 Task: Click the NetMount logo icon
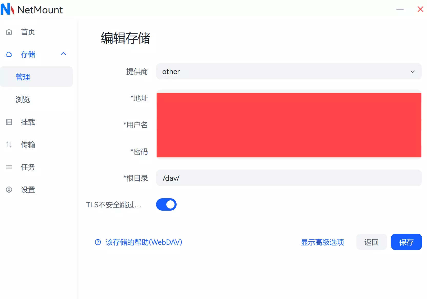tap(7, 9)
